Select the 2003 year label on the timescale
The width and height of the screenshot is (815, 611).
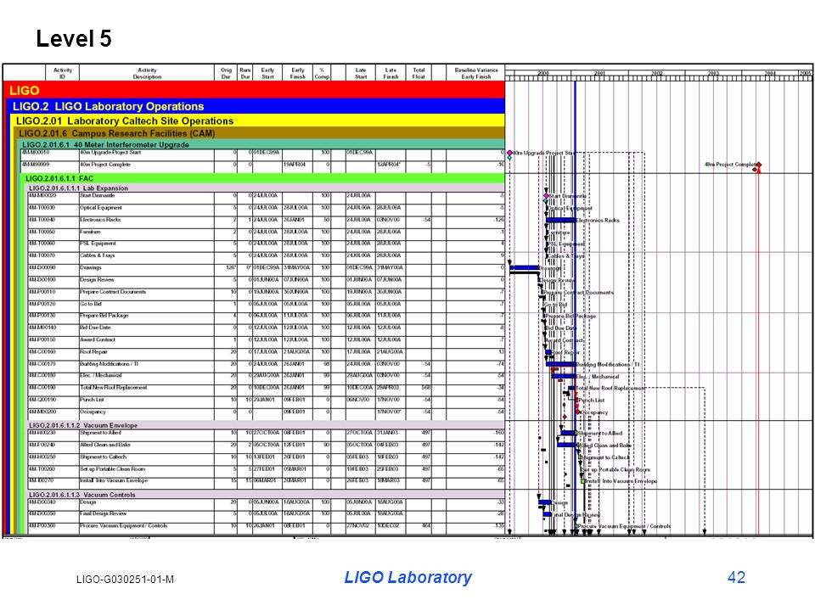click(713, 73)
